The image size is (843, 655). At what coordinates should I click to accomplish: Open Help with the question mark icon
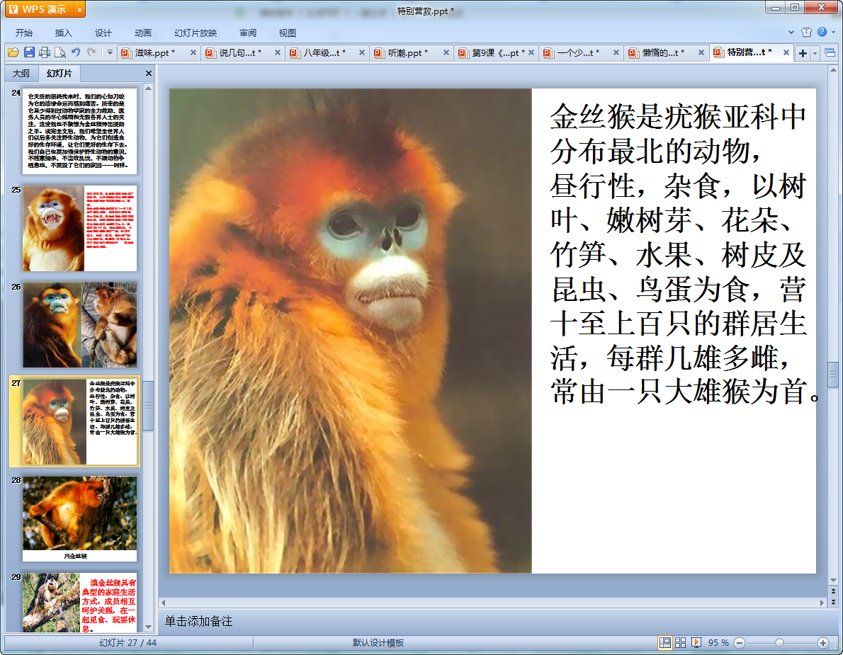click(x=822, y=33)
